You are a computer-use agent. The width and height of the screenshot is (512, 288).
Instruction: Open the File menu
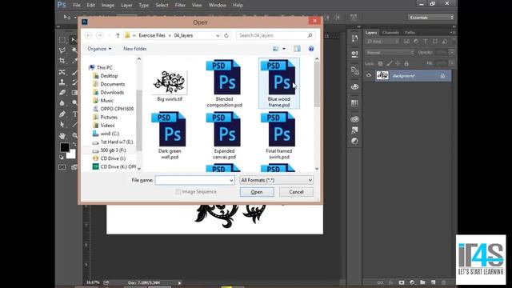77,6
